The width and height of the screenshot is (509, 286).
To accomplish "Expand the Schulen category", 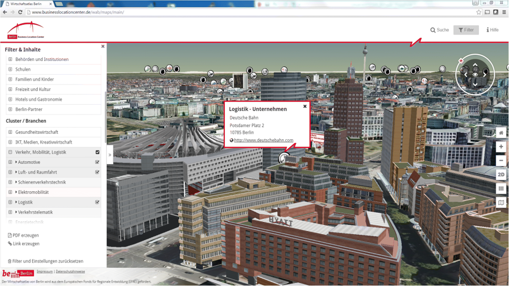I will pos(10,69).
